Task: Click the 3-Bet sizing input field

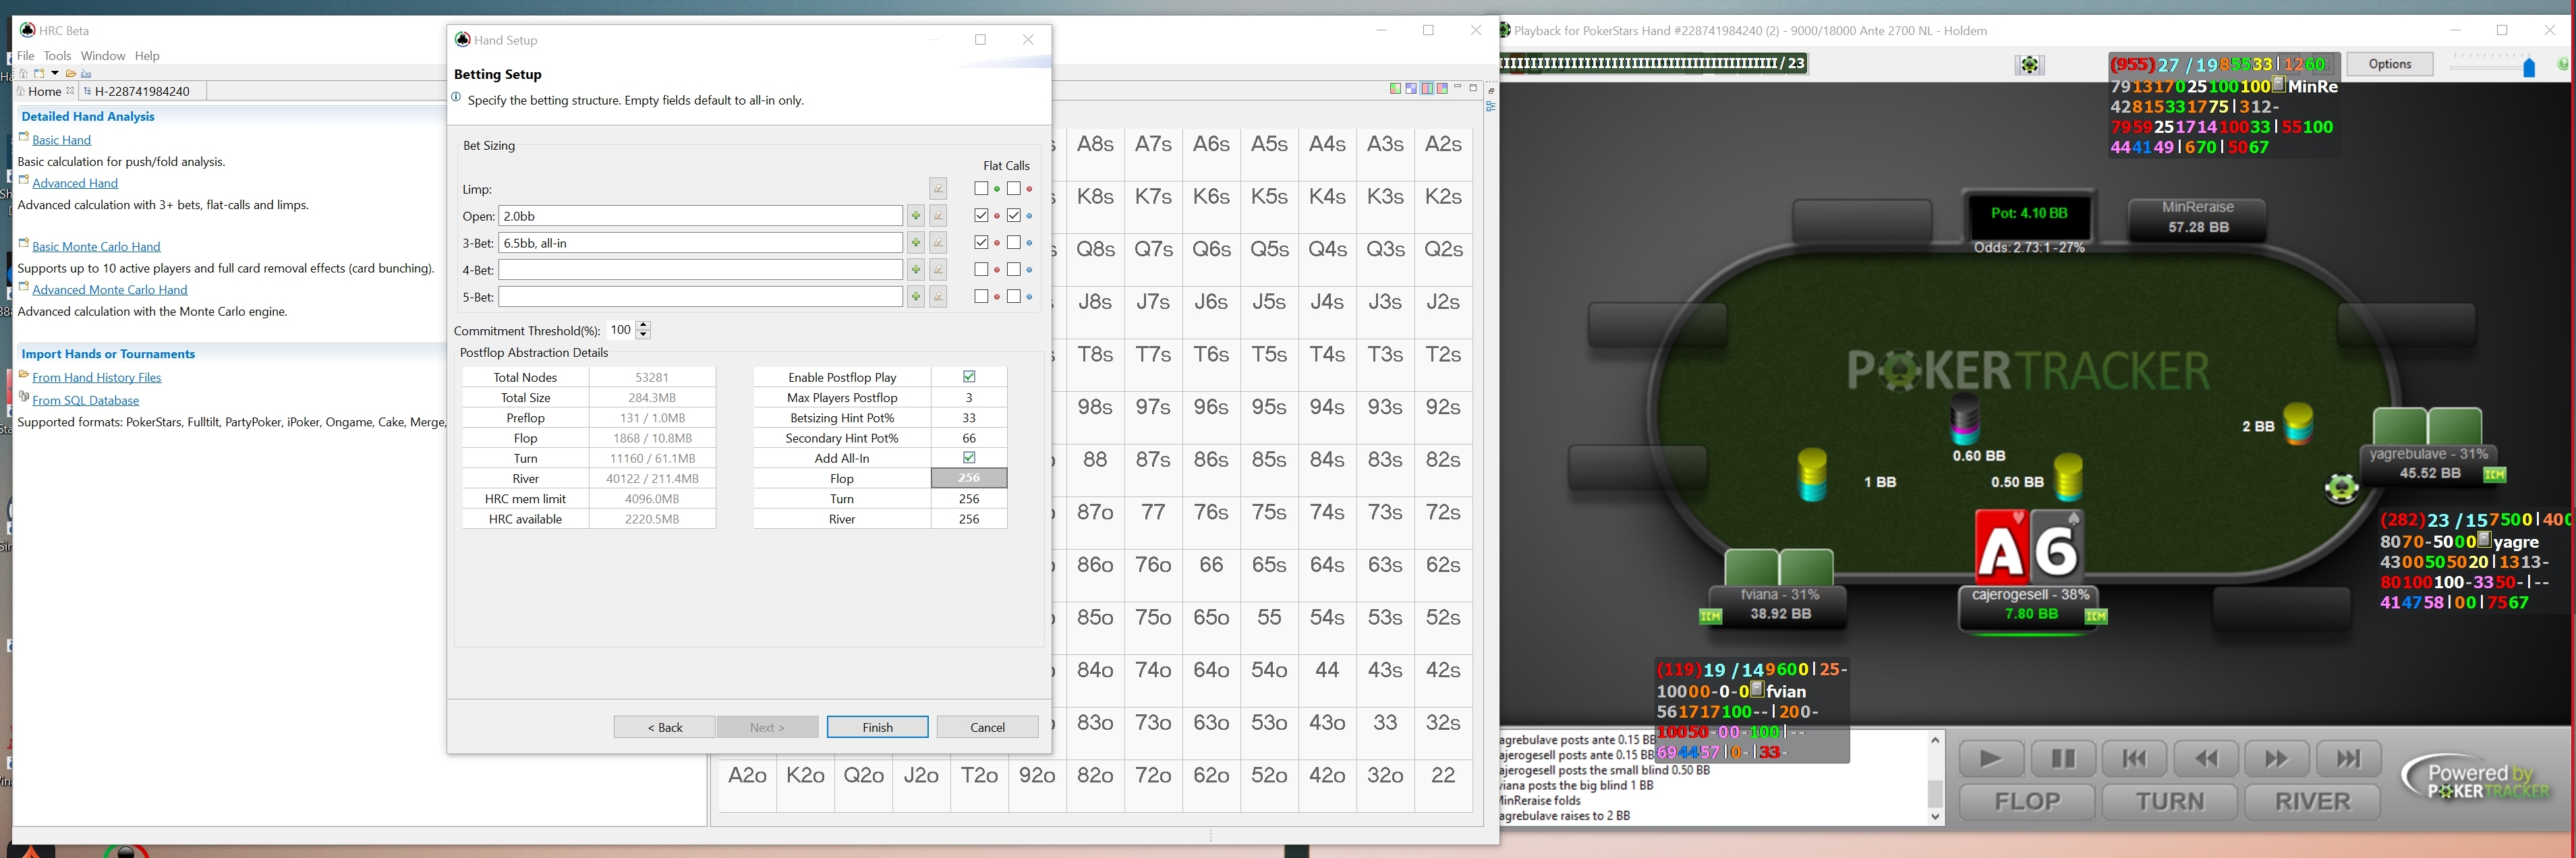Action: coord(700,243)
